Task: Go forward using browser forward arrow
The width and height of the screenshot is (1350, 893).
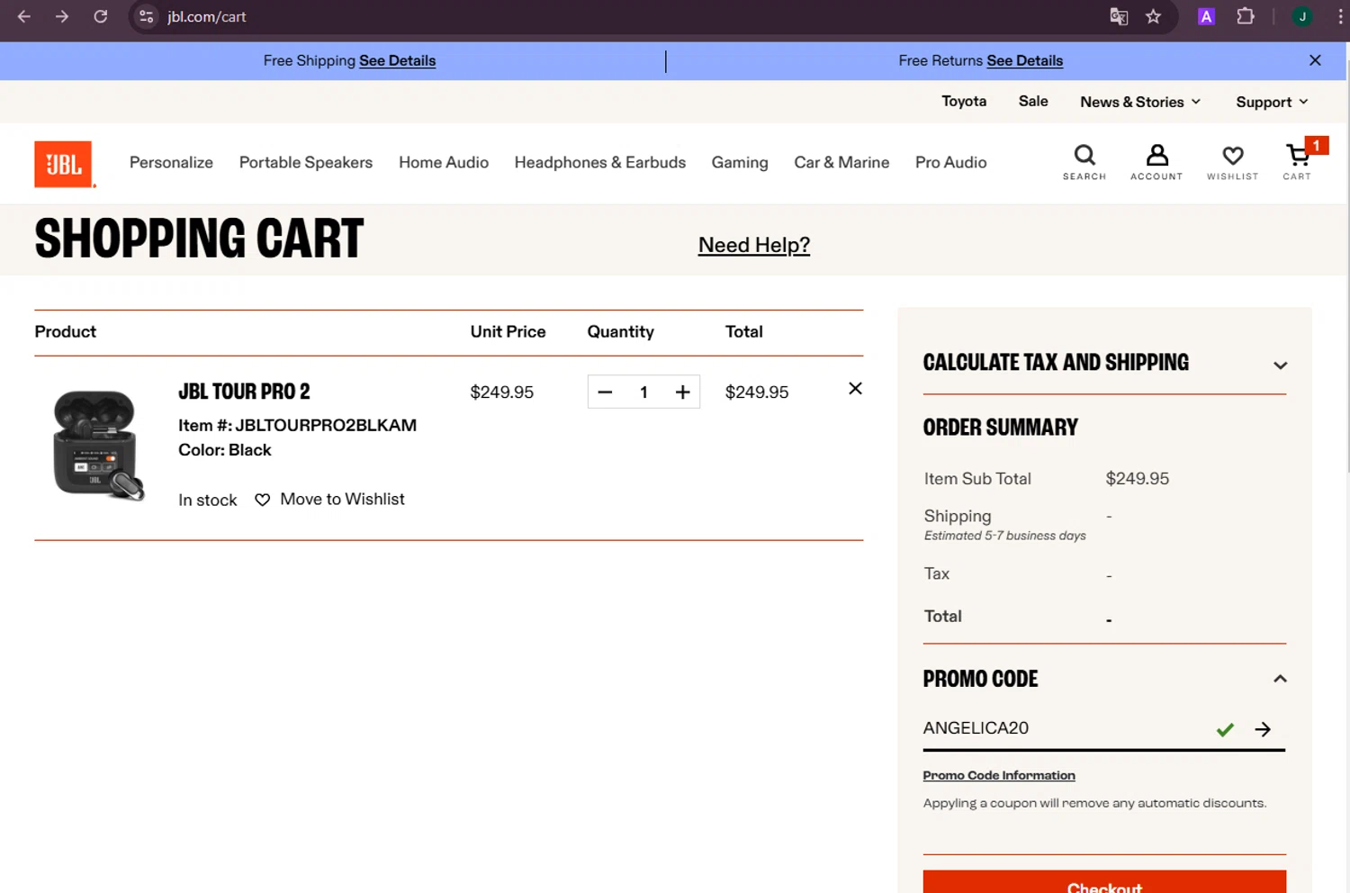Action: (x=62, y=16)
